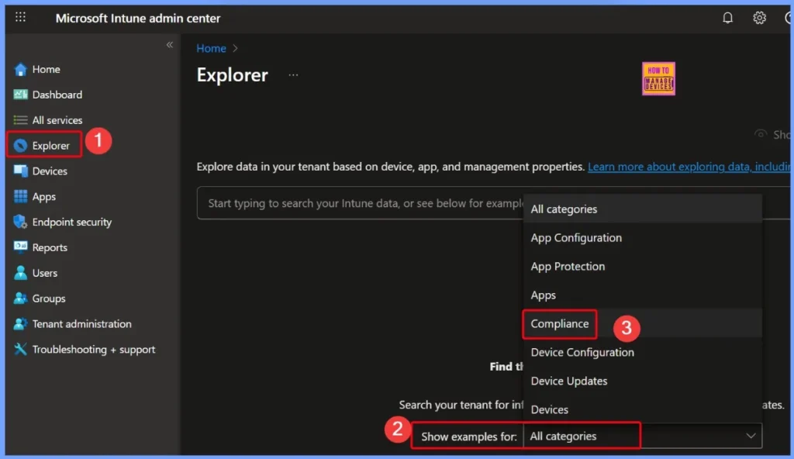
Task: Open All services from the sidebar
Action: (57, 120)
